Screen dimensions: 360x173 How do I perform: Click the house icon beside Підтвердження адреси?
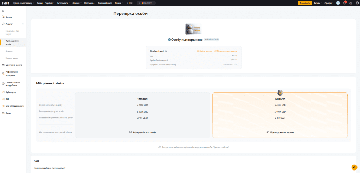pos(268,132)
